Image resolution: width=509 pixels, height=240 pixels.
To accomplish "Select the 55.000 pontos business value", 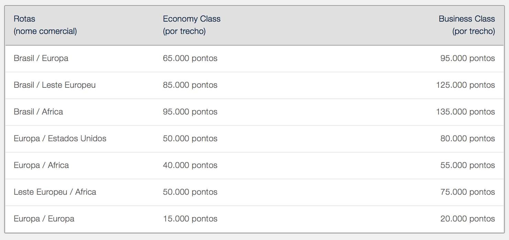I will click(x=468, y=165).
